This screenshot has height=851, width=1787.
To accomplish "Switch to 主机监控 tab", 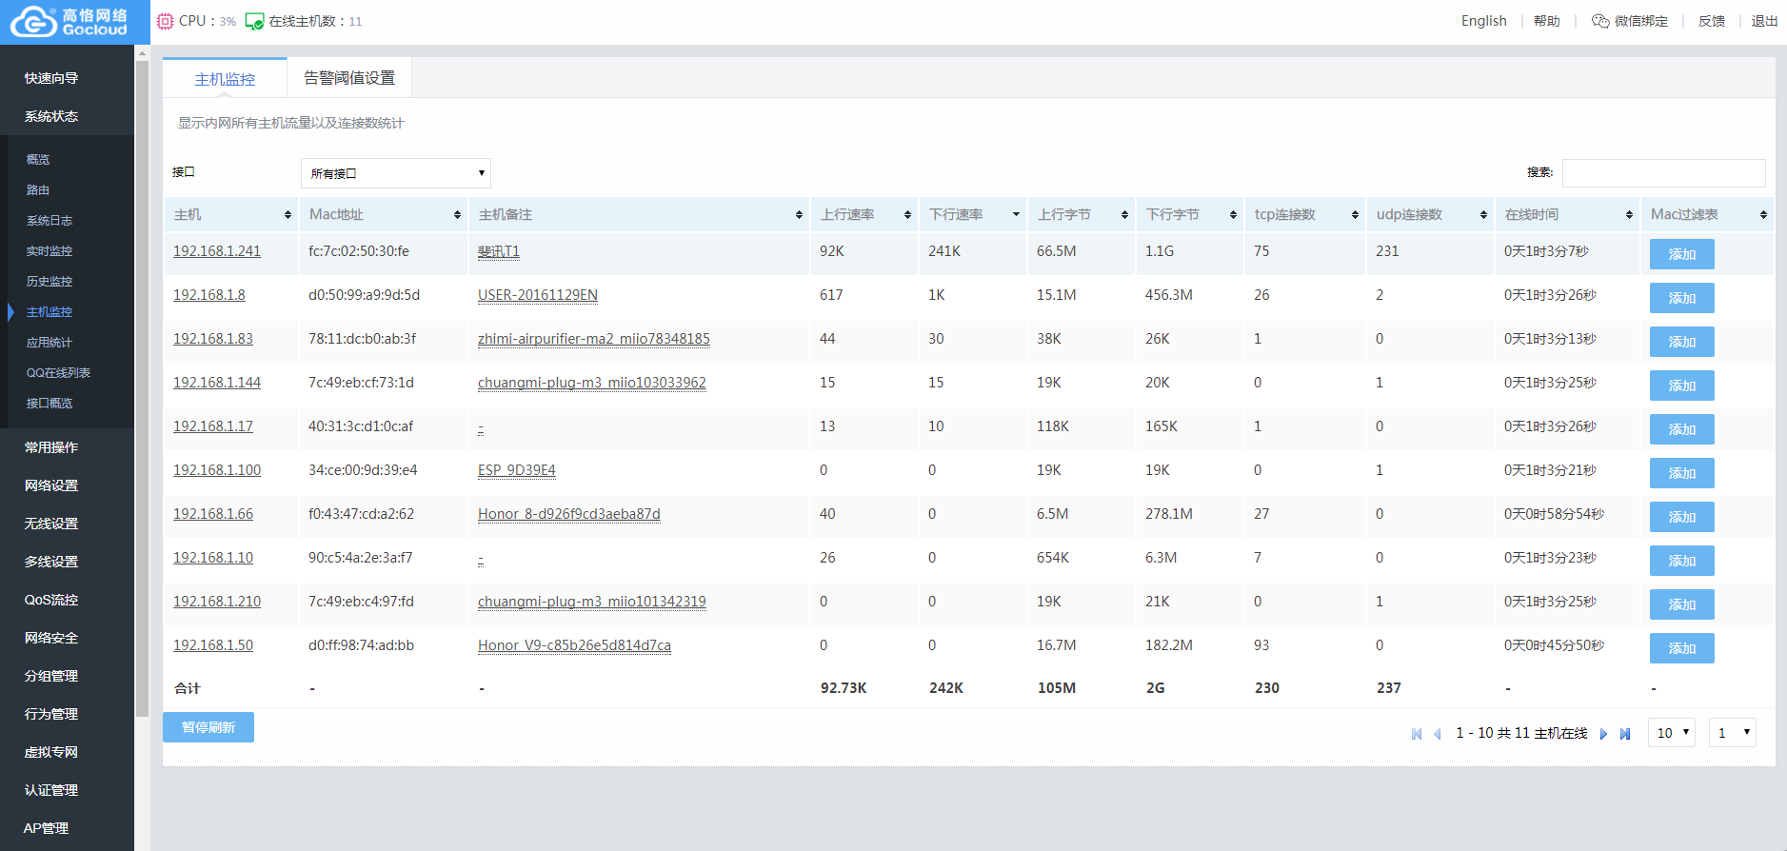I will [x=225, y=79].
